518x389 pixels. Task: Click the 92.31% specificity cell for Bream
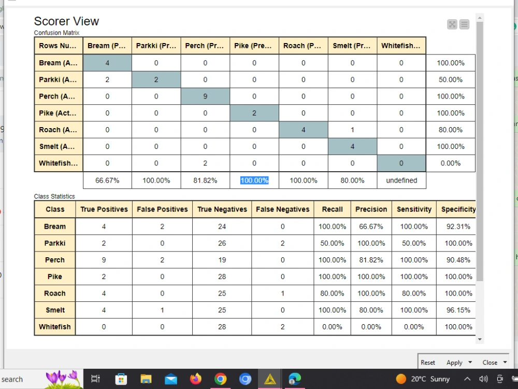tap(456, 227)
